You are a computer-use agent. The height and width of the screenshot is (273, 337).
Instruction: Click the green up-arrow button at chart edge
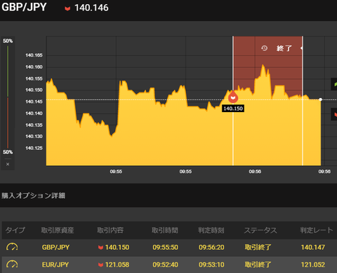[x=335, y=84]
